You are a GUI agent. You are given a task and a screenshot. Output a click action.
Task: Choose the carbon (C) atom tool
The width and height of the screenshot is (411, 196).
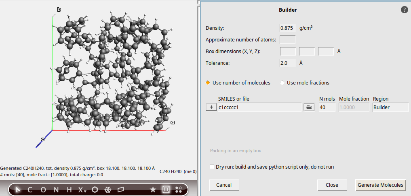coord(30,190)
